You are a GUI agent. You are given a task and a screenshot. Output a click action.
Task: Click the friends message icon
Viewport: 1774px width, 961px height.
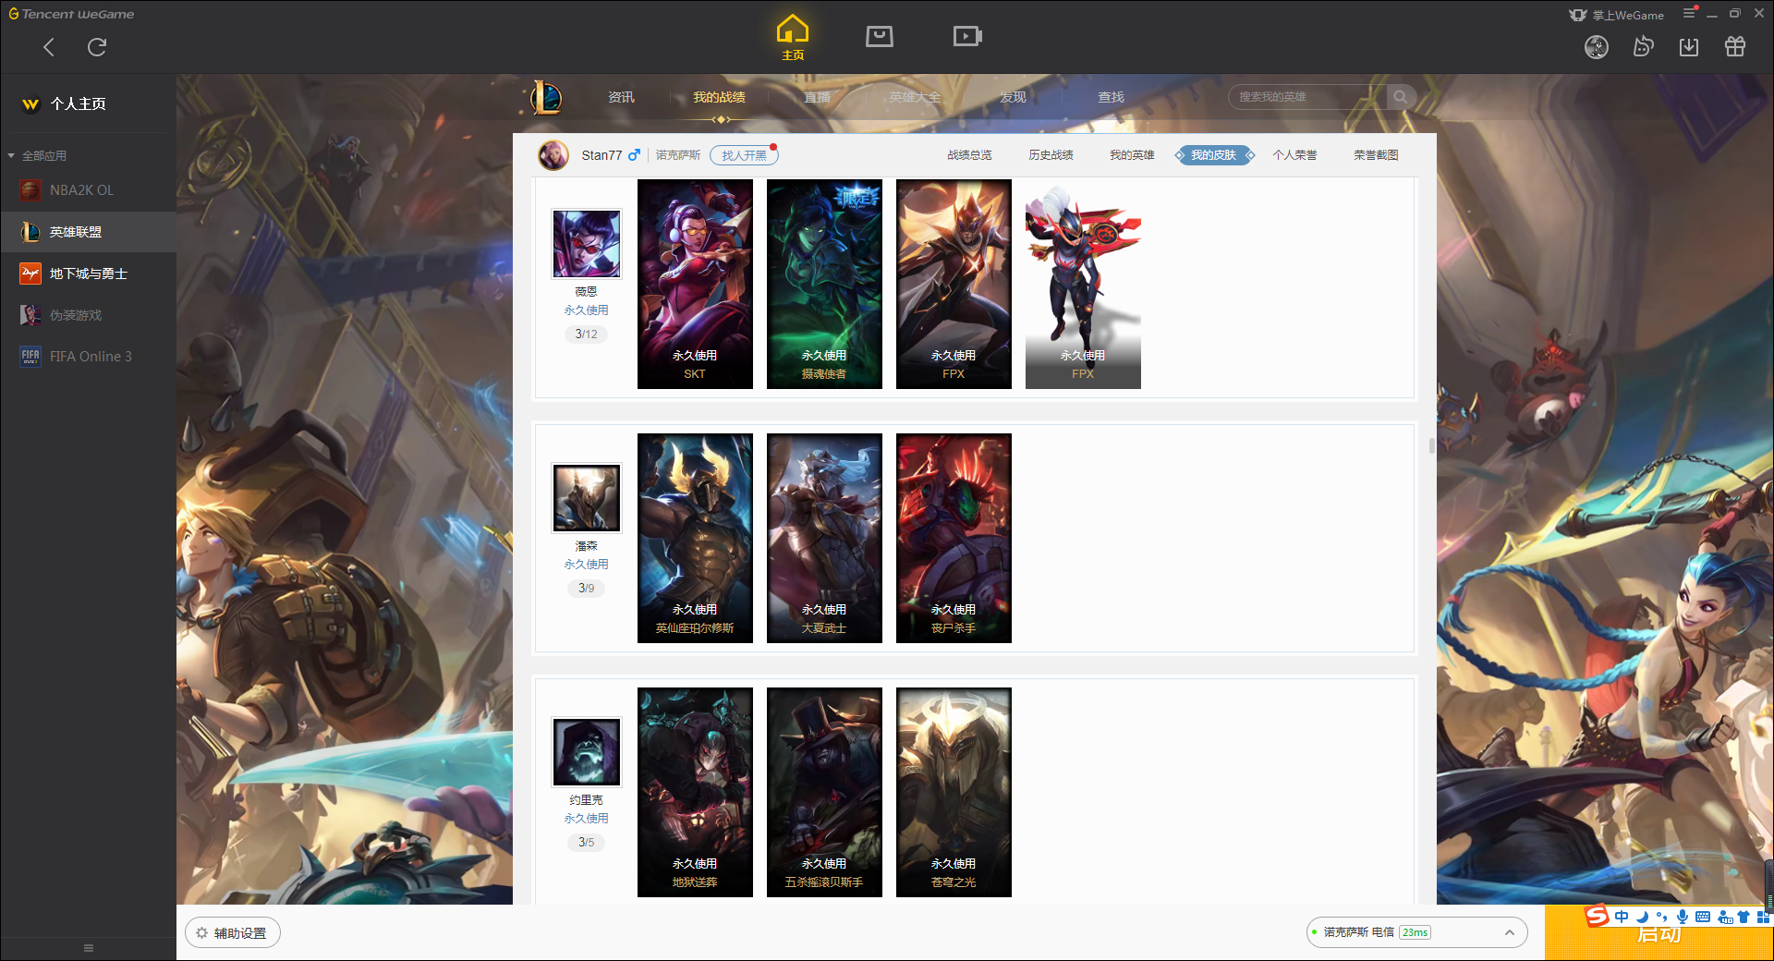1643,46
